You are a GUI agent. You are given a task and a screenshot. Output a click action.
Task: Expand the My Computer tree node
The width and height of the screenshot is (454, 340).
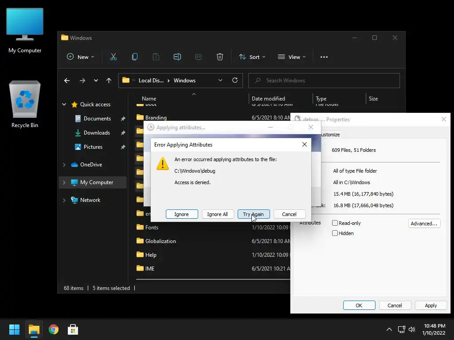click(64, 182)
